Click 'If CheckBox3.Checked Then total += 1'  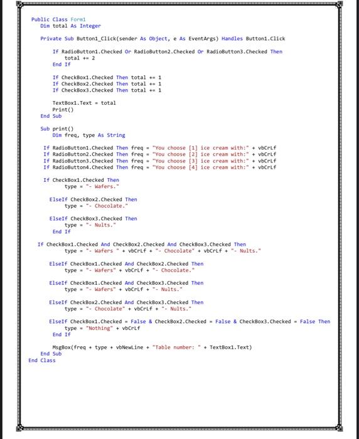107,90
